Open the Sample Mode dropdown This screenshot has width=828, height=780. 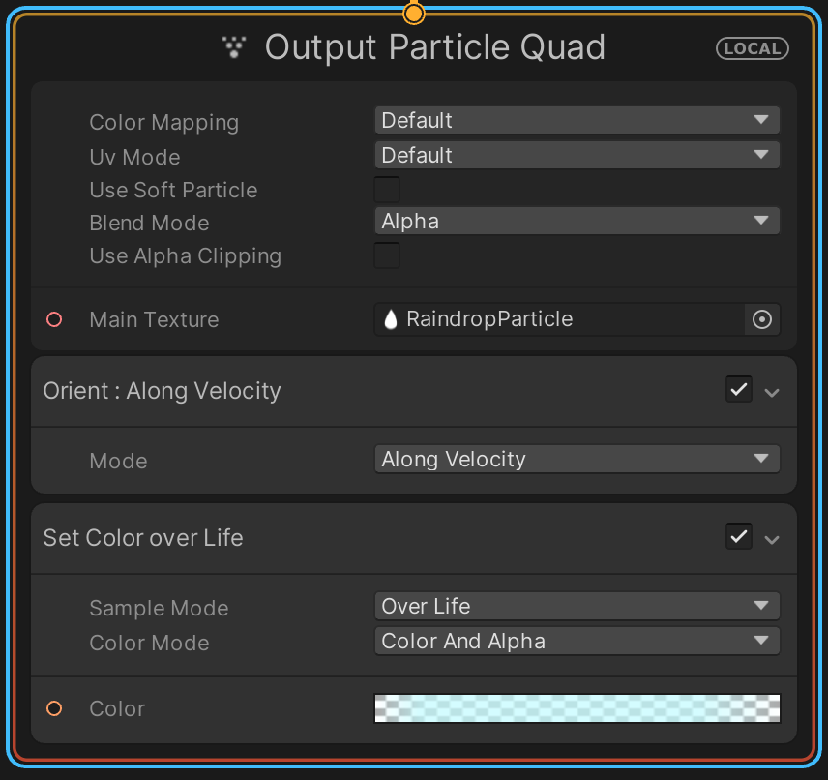click(x=577, y=607)
